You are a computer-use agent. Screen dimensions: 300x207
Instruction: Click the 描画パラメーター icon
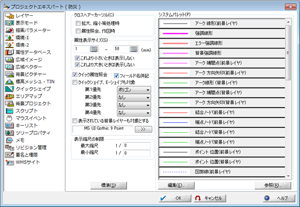pos(9,30)
